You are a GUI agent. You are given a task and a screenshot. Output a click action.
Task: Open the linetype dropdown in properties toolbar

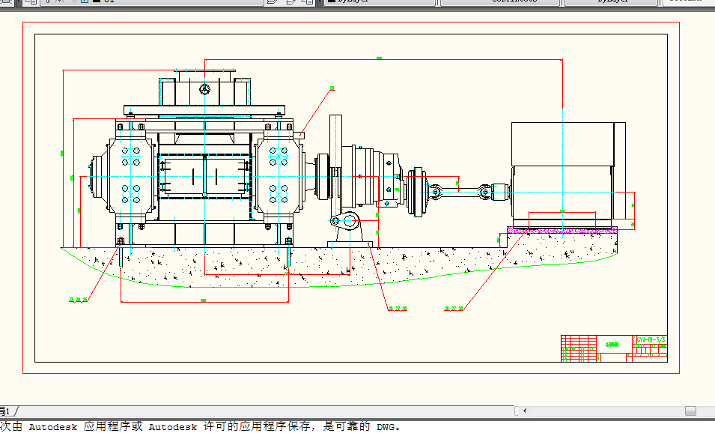click(499, 2)
